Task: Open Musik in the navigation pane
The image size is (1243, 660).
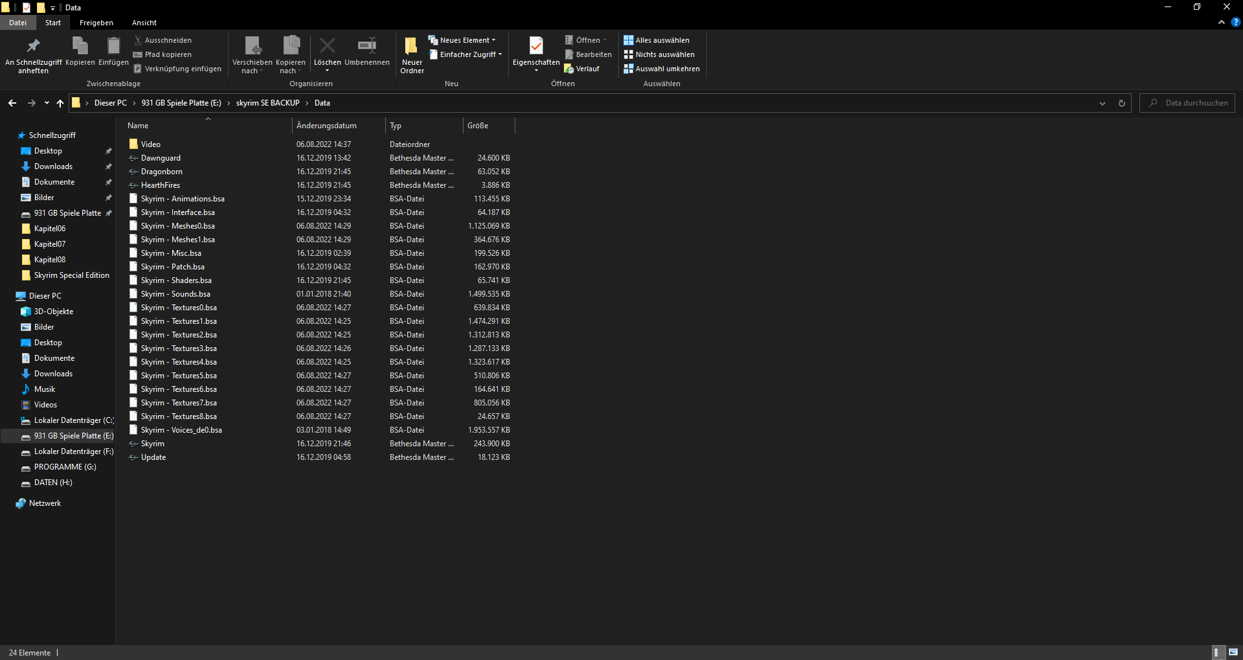Action: pyautogui.click(x=45, y=389)
